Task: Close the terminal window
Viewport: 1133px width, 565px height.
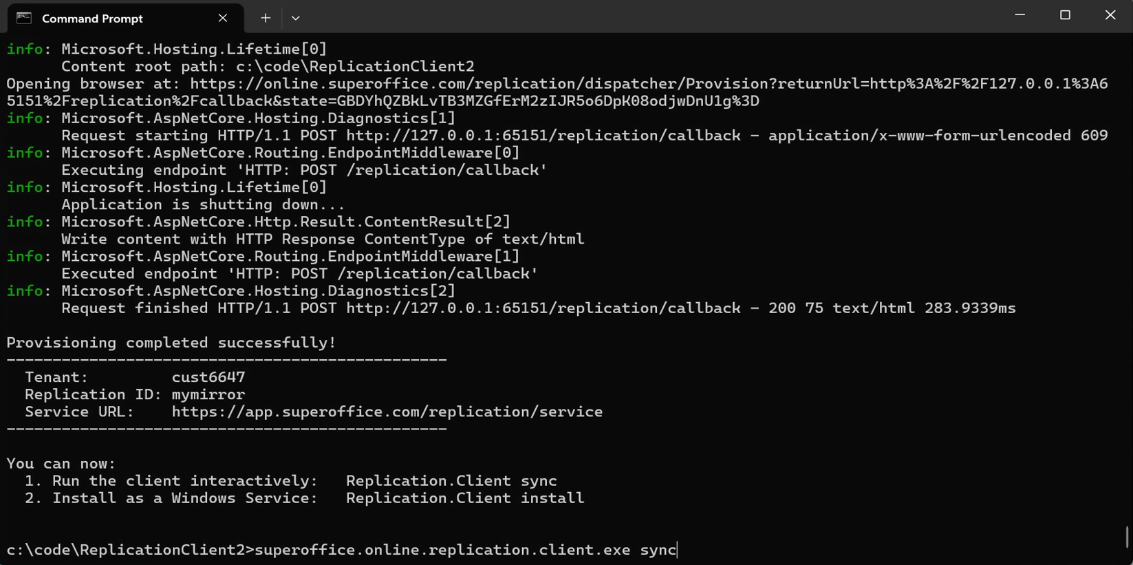Action: pyautogui.click(x=1110, y=15)
